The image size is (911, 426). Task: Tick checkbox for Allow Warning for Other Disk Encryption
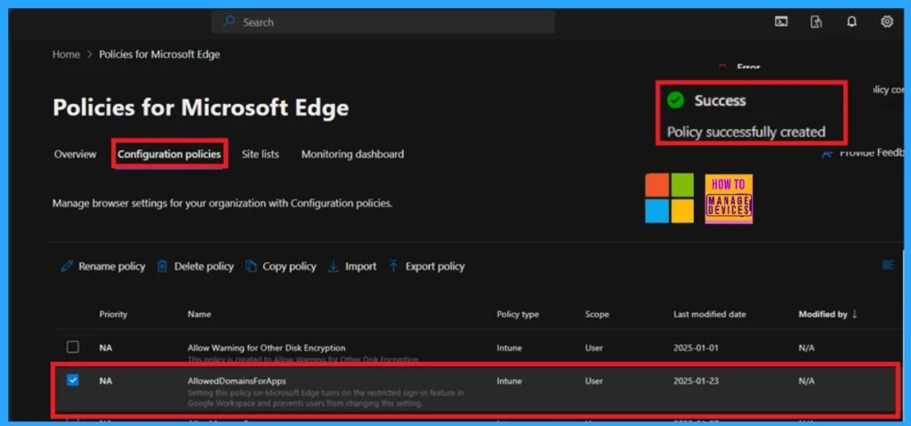pos(73,347)
